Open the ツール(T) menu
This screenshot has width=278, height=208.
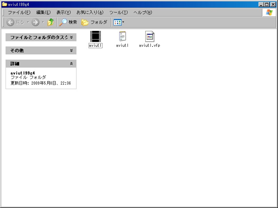click(118, 12)
